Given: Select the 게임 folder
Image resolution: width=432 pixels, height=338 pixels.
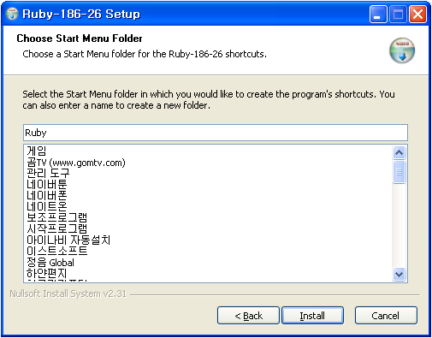Looking at the screenshot, I should point(37,151).
